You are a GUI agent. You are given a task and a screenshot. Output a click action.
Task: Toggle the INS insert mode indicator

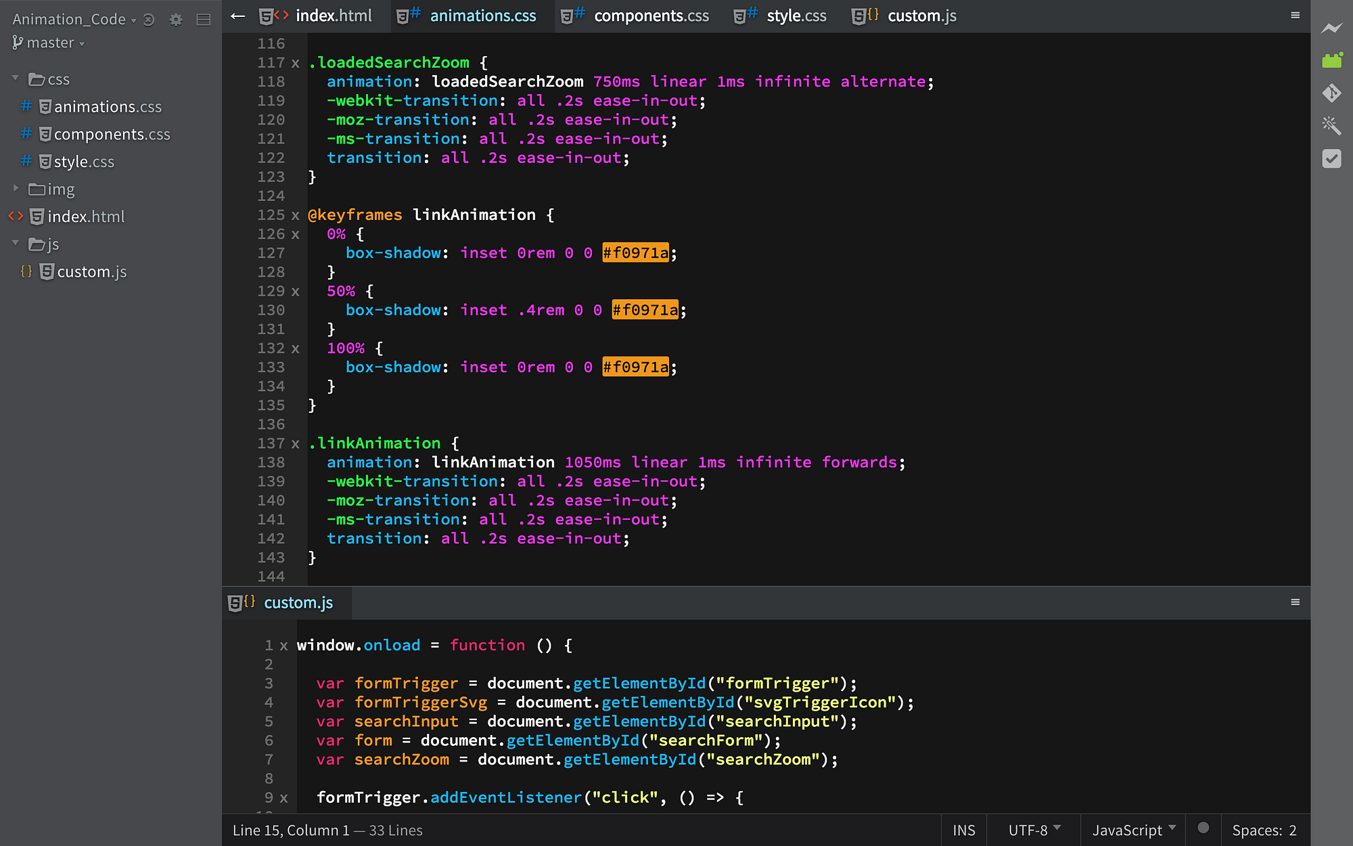[x=963, y=830]
